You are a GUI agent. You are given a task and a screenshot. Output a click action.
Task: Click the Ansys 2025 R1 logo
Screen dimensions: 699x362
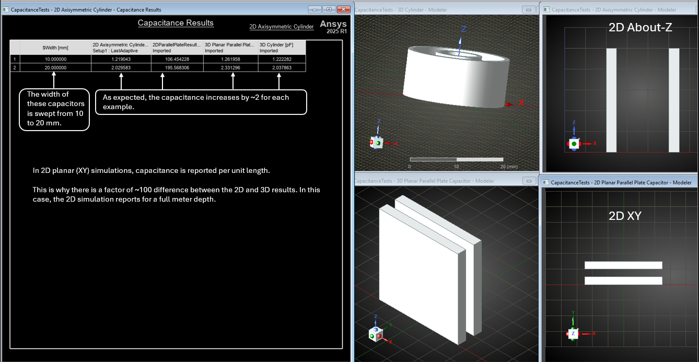tap(333, 27)
